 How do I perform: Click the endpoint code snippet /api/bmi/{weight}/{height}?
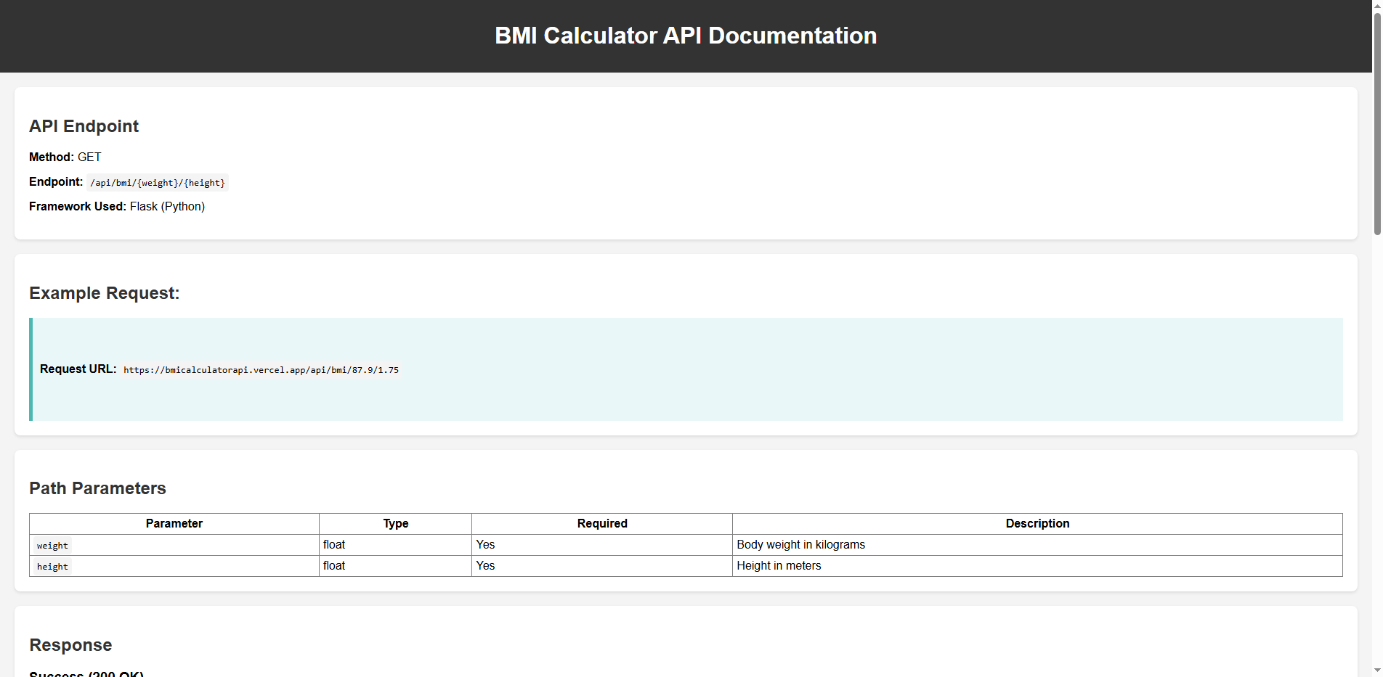point(158,182)
